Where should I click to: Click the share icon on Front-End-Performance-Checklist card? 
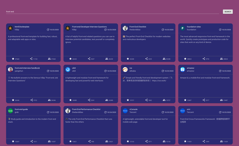(89, 141)
